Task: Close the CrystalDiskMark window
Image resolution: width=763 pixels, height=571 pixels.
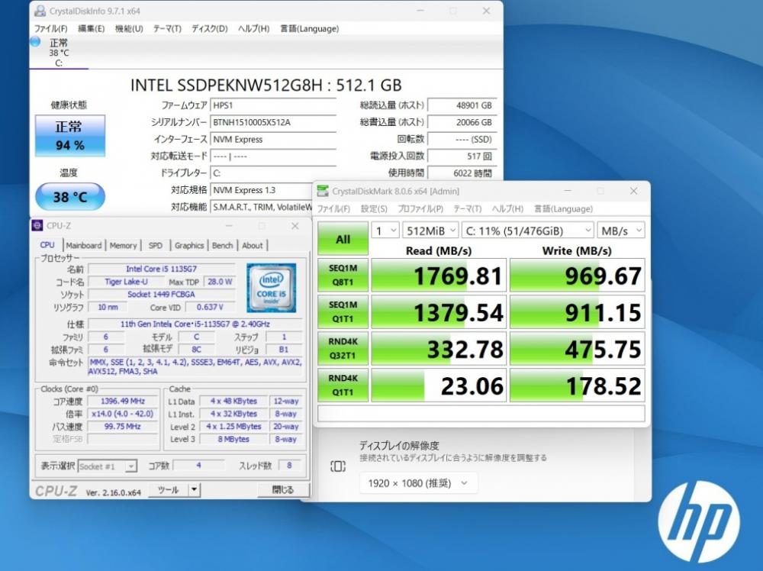Action: (633, 191)
